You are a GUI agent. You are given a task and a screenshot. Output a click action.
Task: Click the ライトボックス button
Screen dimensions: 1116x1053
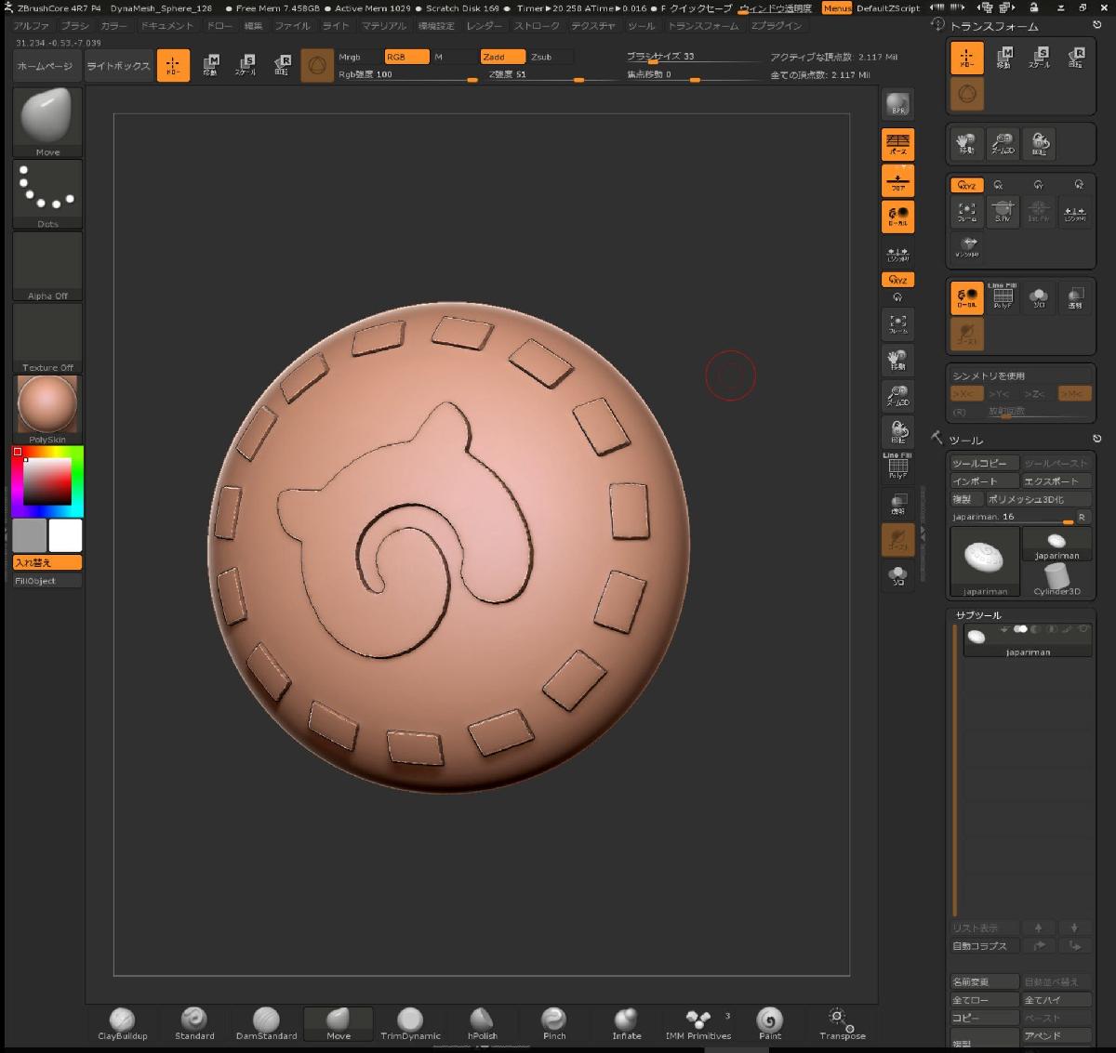coord(118,66)
